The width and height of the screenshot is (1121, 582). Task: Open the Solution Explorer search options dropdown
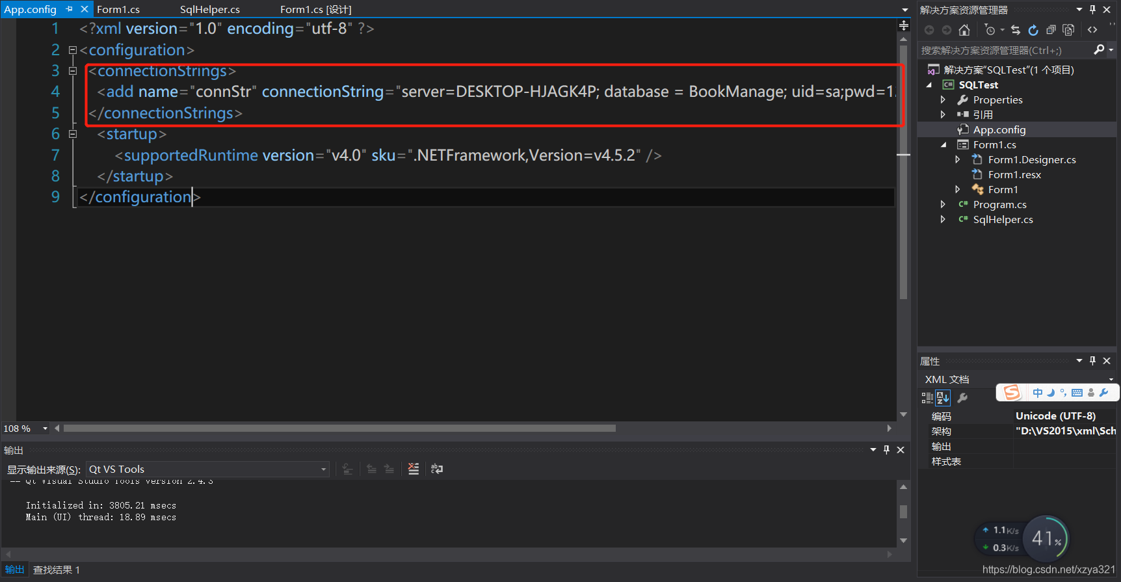tap(1111, 49)
